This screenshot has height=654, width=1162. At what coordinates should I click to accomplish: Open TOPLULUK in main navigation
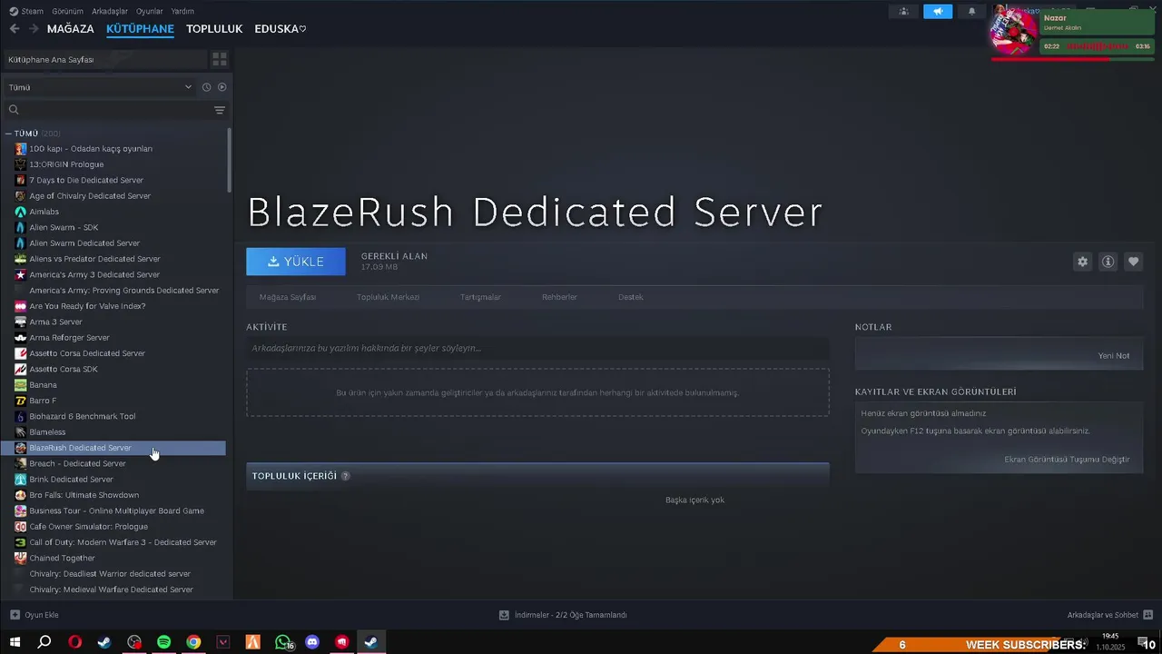tap(214, 29)
